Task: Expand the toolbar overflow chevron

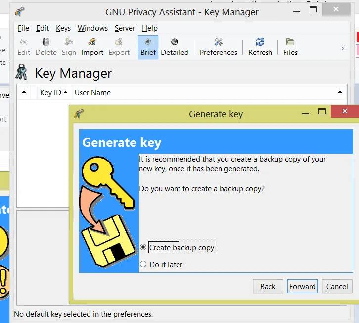Action: pos(344,48)
